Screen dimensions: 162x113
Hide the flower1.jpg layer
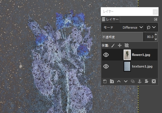[106, 55]
